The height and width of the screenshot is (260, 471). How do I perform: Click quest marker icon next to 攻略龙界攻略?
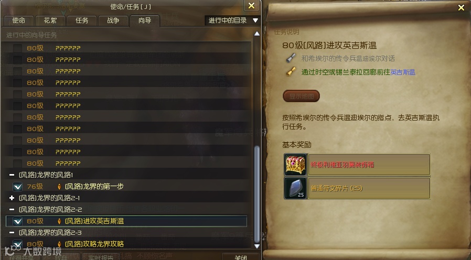(x=59, y=244)
